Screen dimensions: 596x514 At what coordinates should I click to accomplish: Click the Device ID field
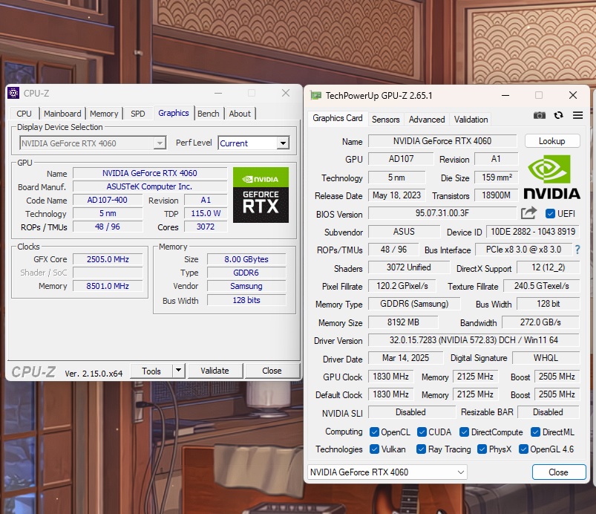533,232
